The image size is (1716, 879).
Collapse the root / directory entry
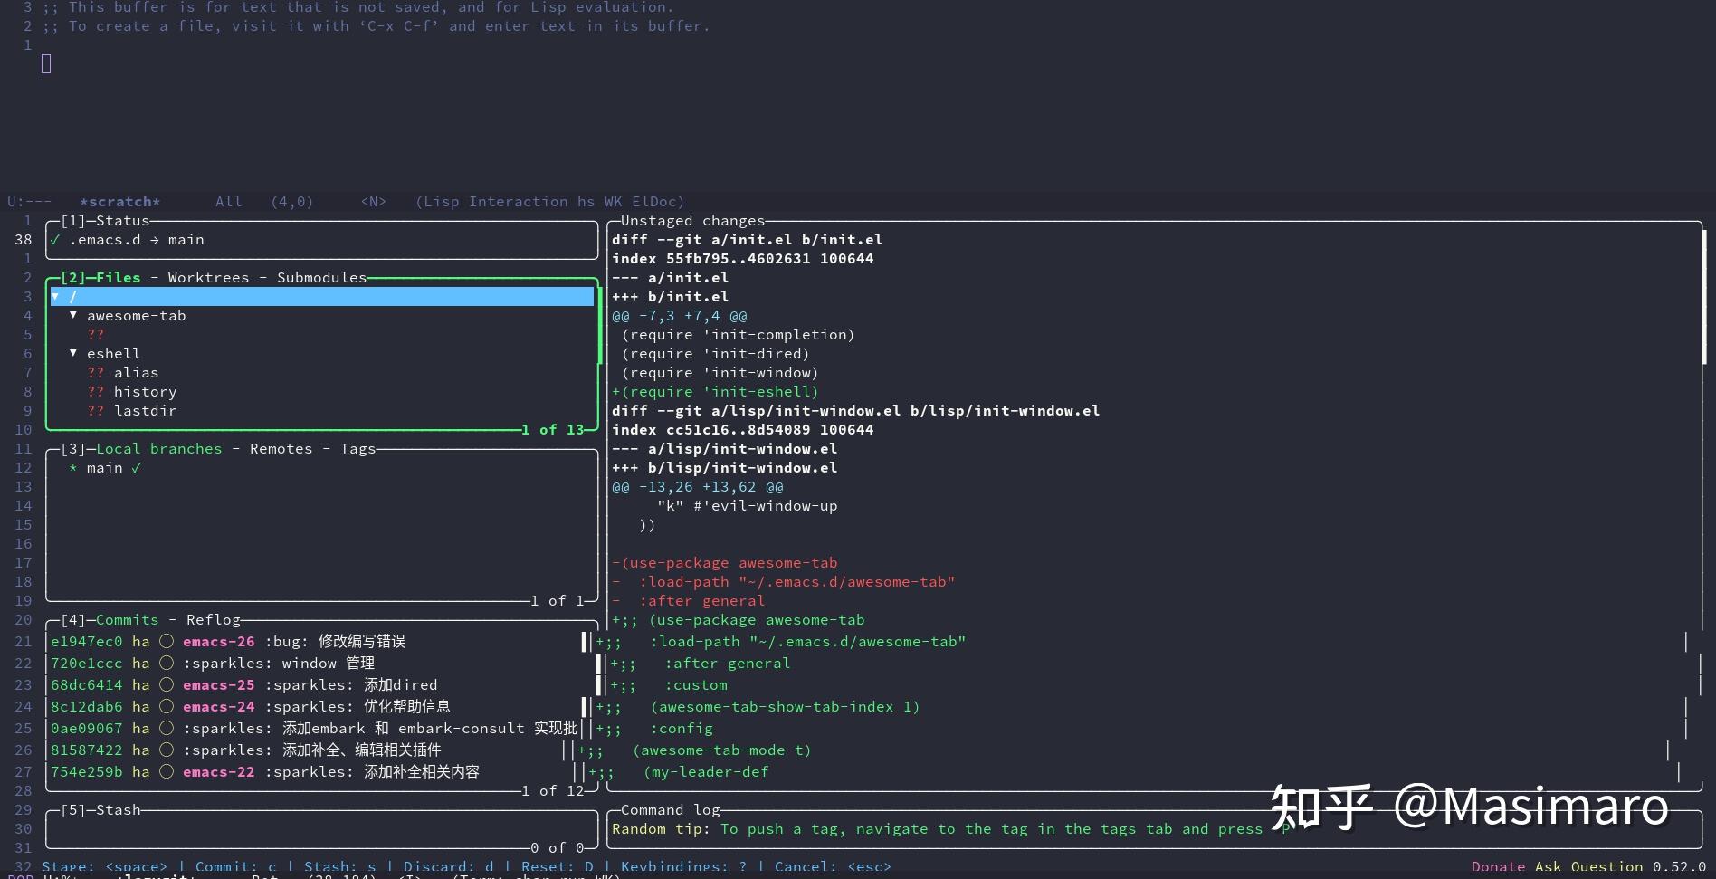(x=55, y=296)
